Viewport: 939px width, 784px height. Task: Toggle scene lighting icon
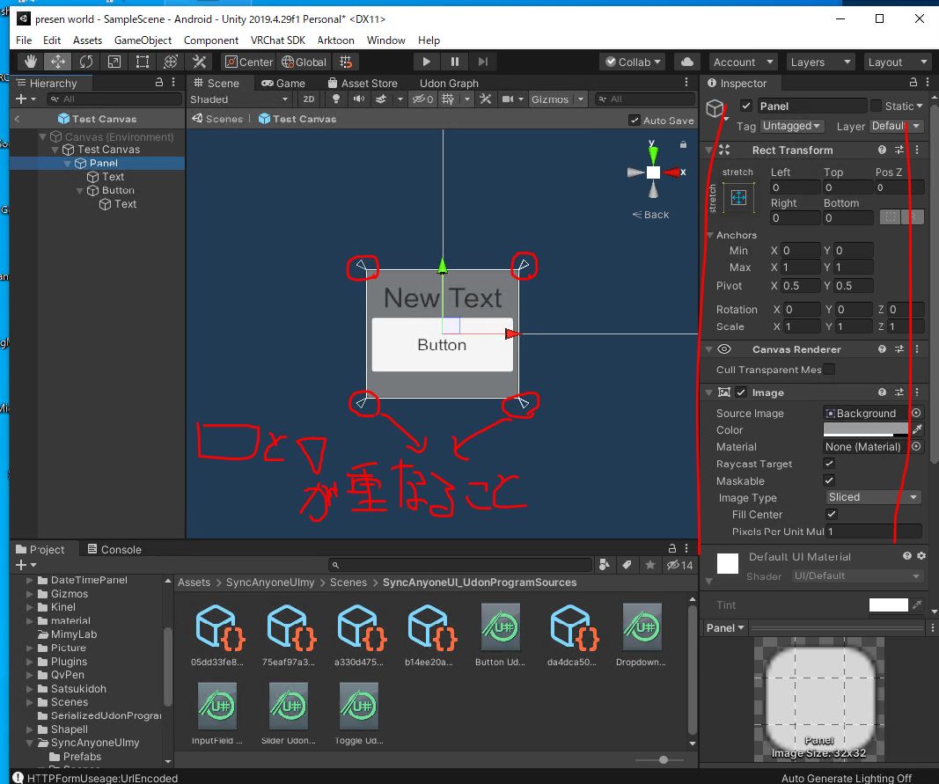335,99
